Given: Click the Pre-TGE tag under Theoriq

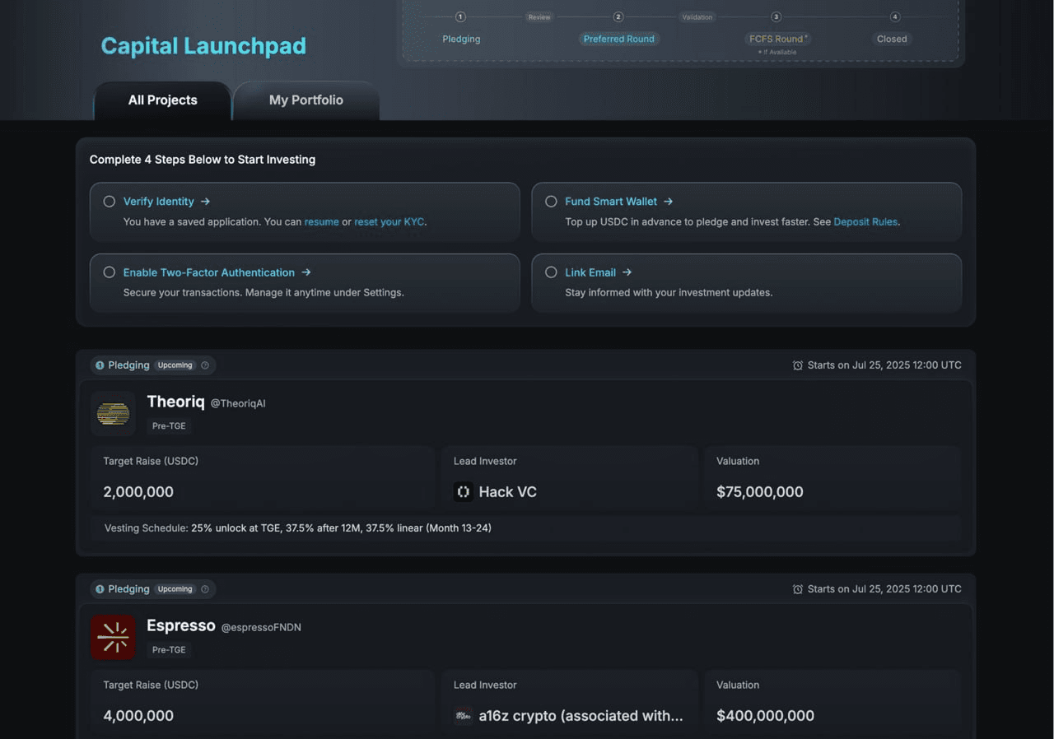Looking at the screenshot, I should coord(169,426).
